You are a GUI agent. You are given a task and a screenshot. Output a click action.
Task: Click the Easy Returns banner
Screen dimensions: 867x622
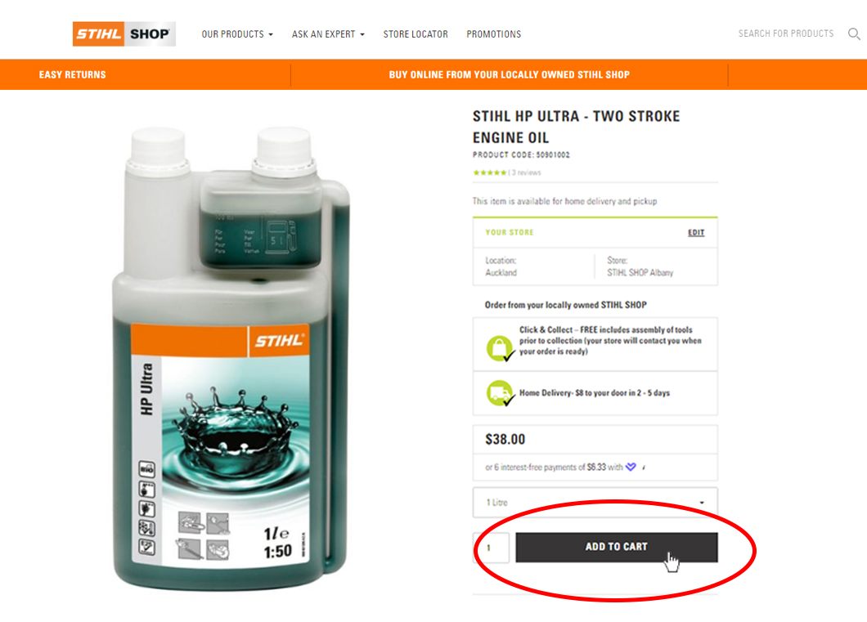[x=73, y=74]
